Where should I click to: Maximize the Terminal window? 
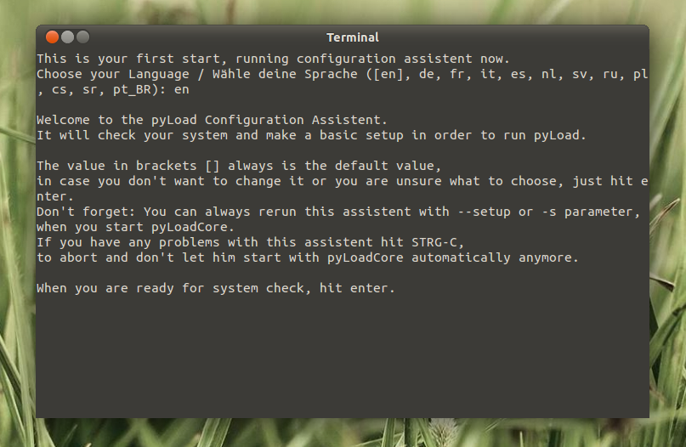pos(82,37)
